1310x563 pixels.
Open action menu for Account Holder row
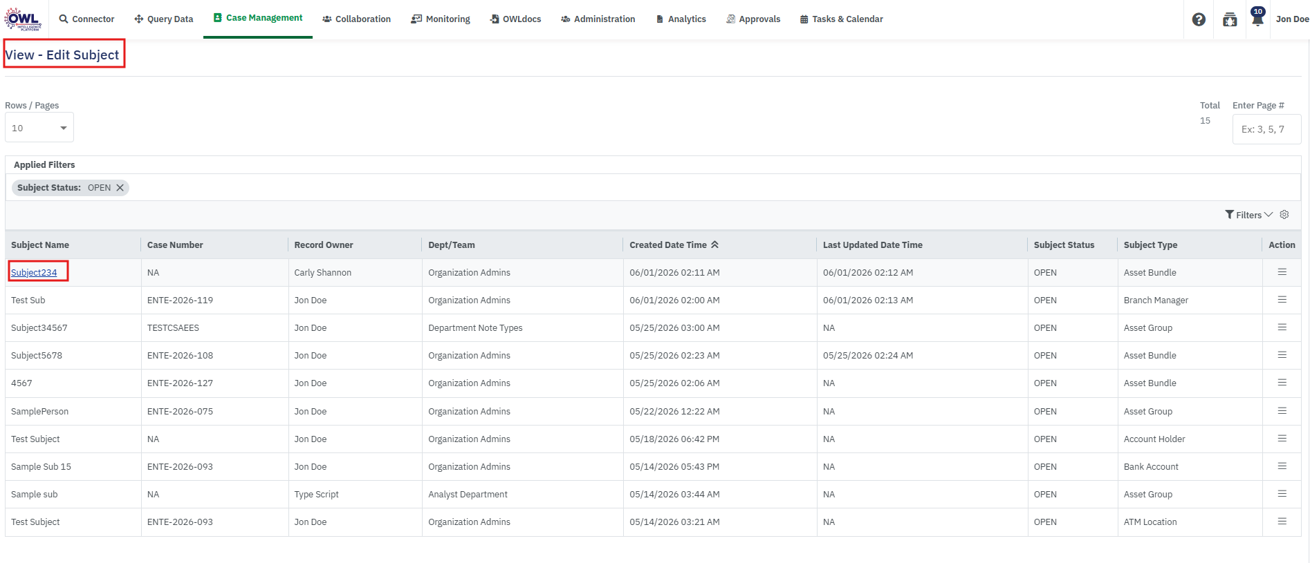(1282, 439)
